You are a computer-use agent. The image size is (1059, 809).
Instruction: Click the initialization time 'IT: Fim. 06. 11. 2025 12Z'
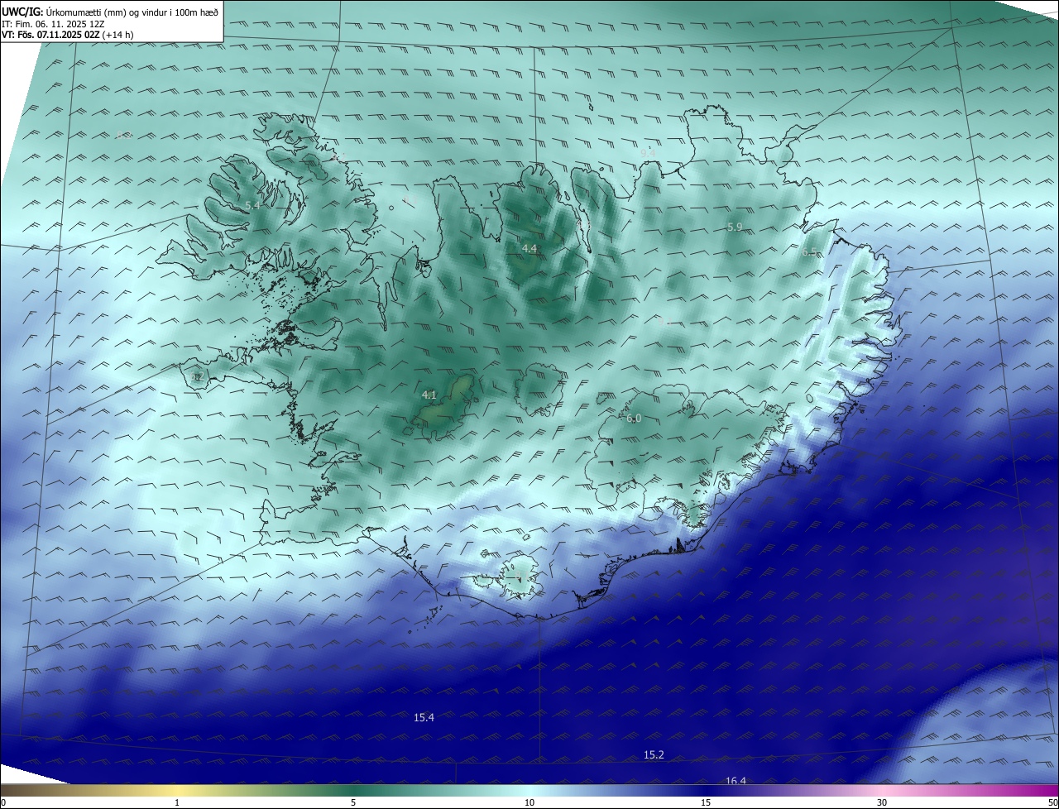click(x=53, y=24)
